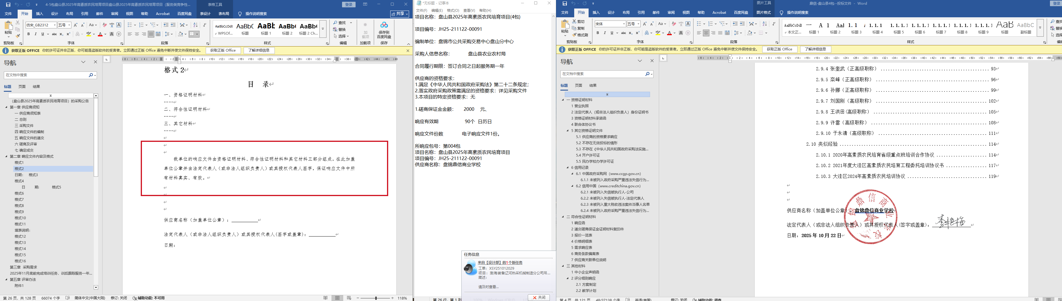The image size is (1062, 301).
Task: Apply red font color in 4-5包 Word window
Action: tap(100, 34)
